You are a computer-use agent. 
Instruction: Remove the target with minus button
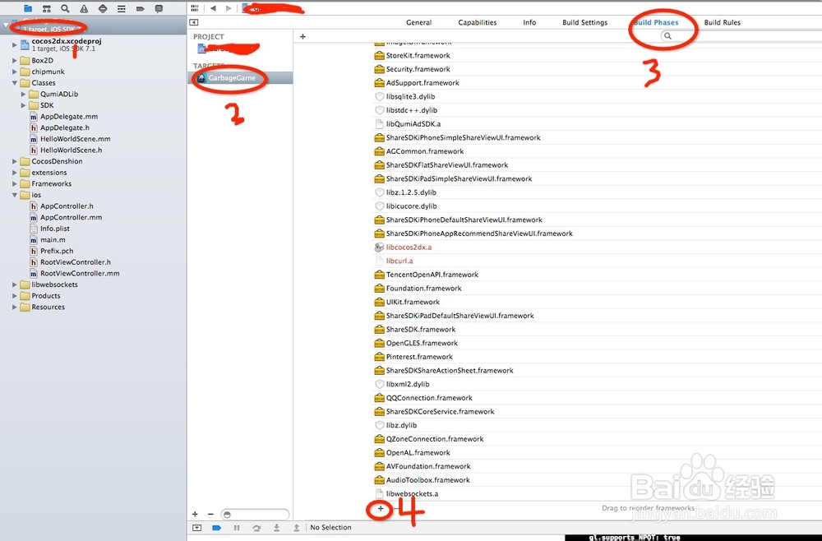(210, 514)
